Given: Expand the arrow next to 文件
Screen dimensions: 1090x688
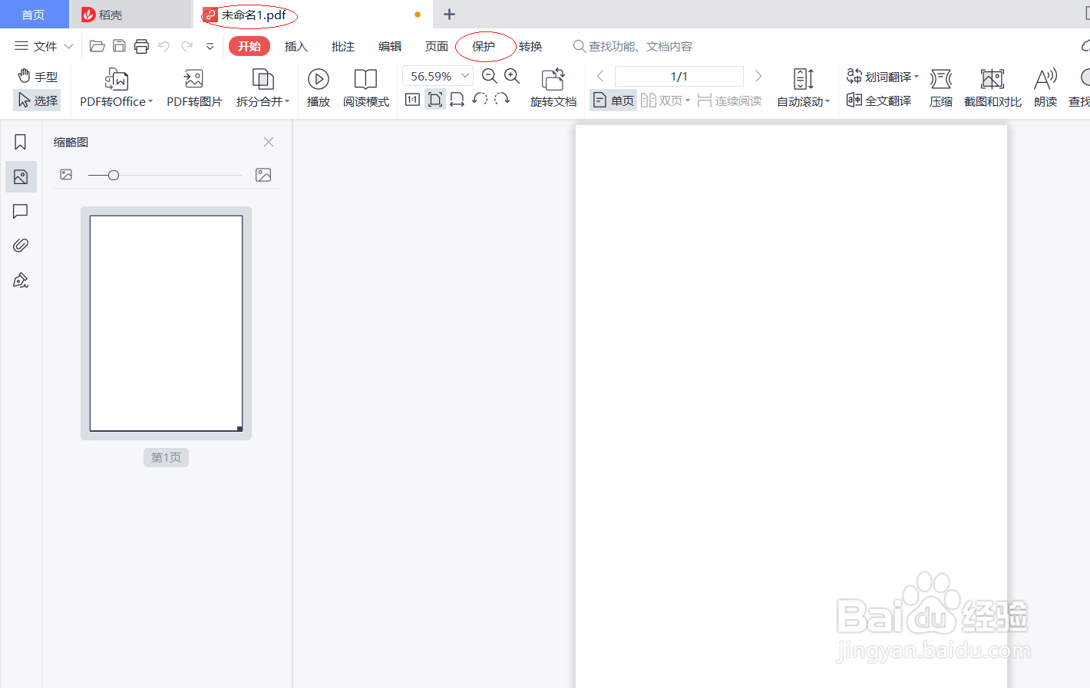Looking at the screenshot, I should (68, 46).
